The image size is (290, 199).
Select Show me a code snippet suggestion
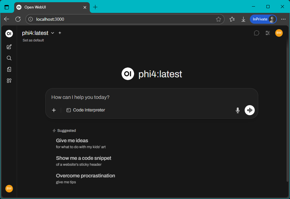pyautogui.click(x=83, y=161)
